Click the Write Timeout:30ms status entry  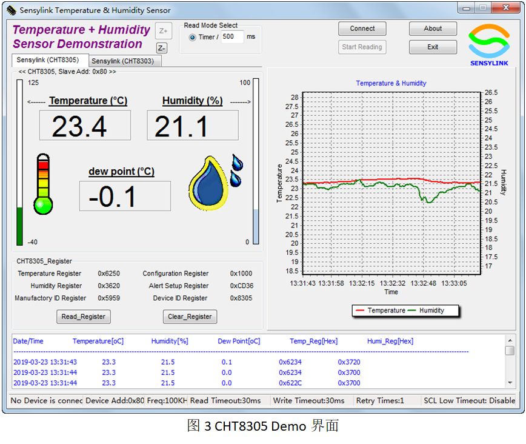click(x=308, y=401)
